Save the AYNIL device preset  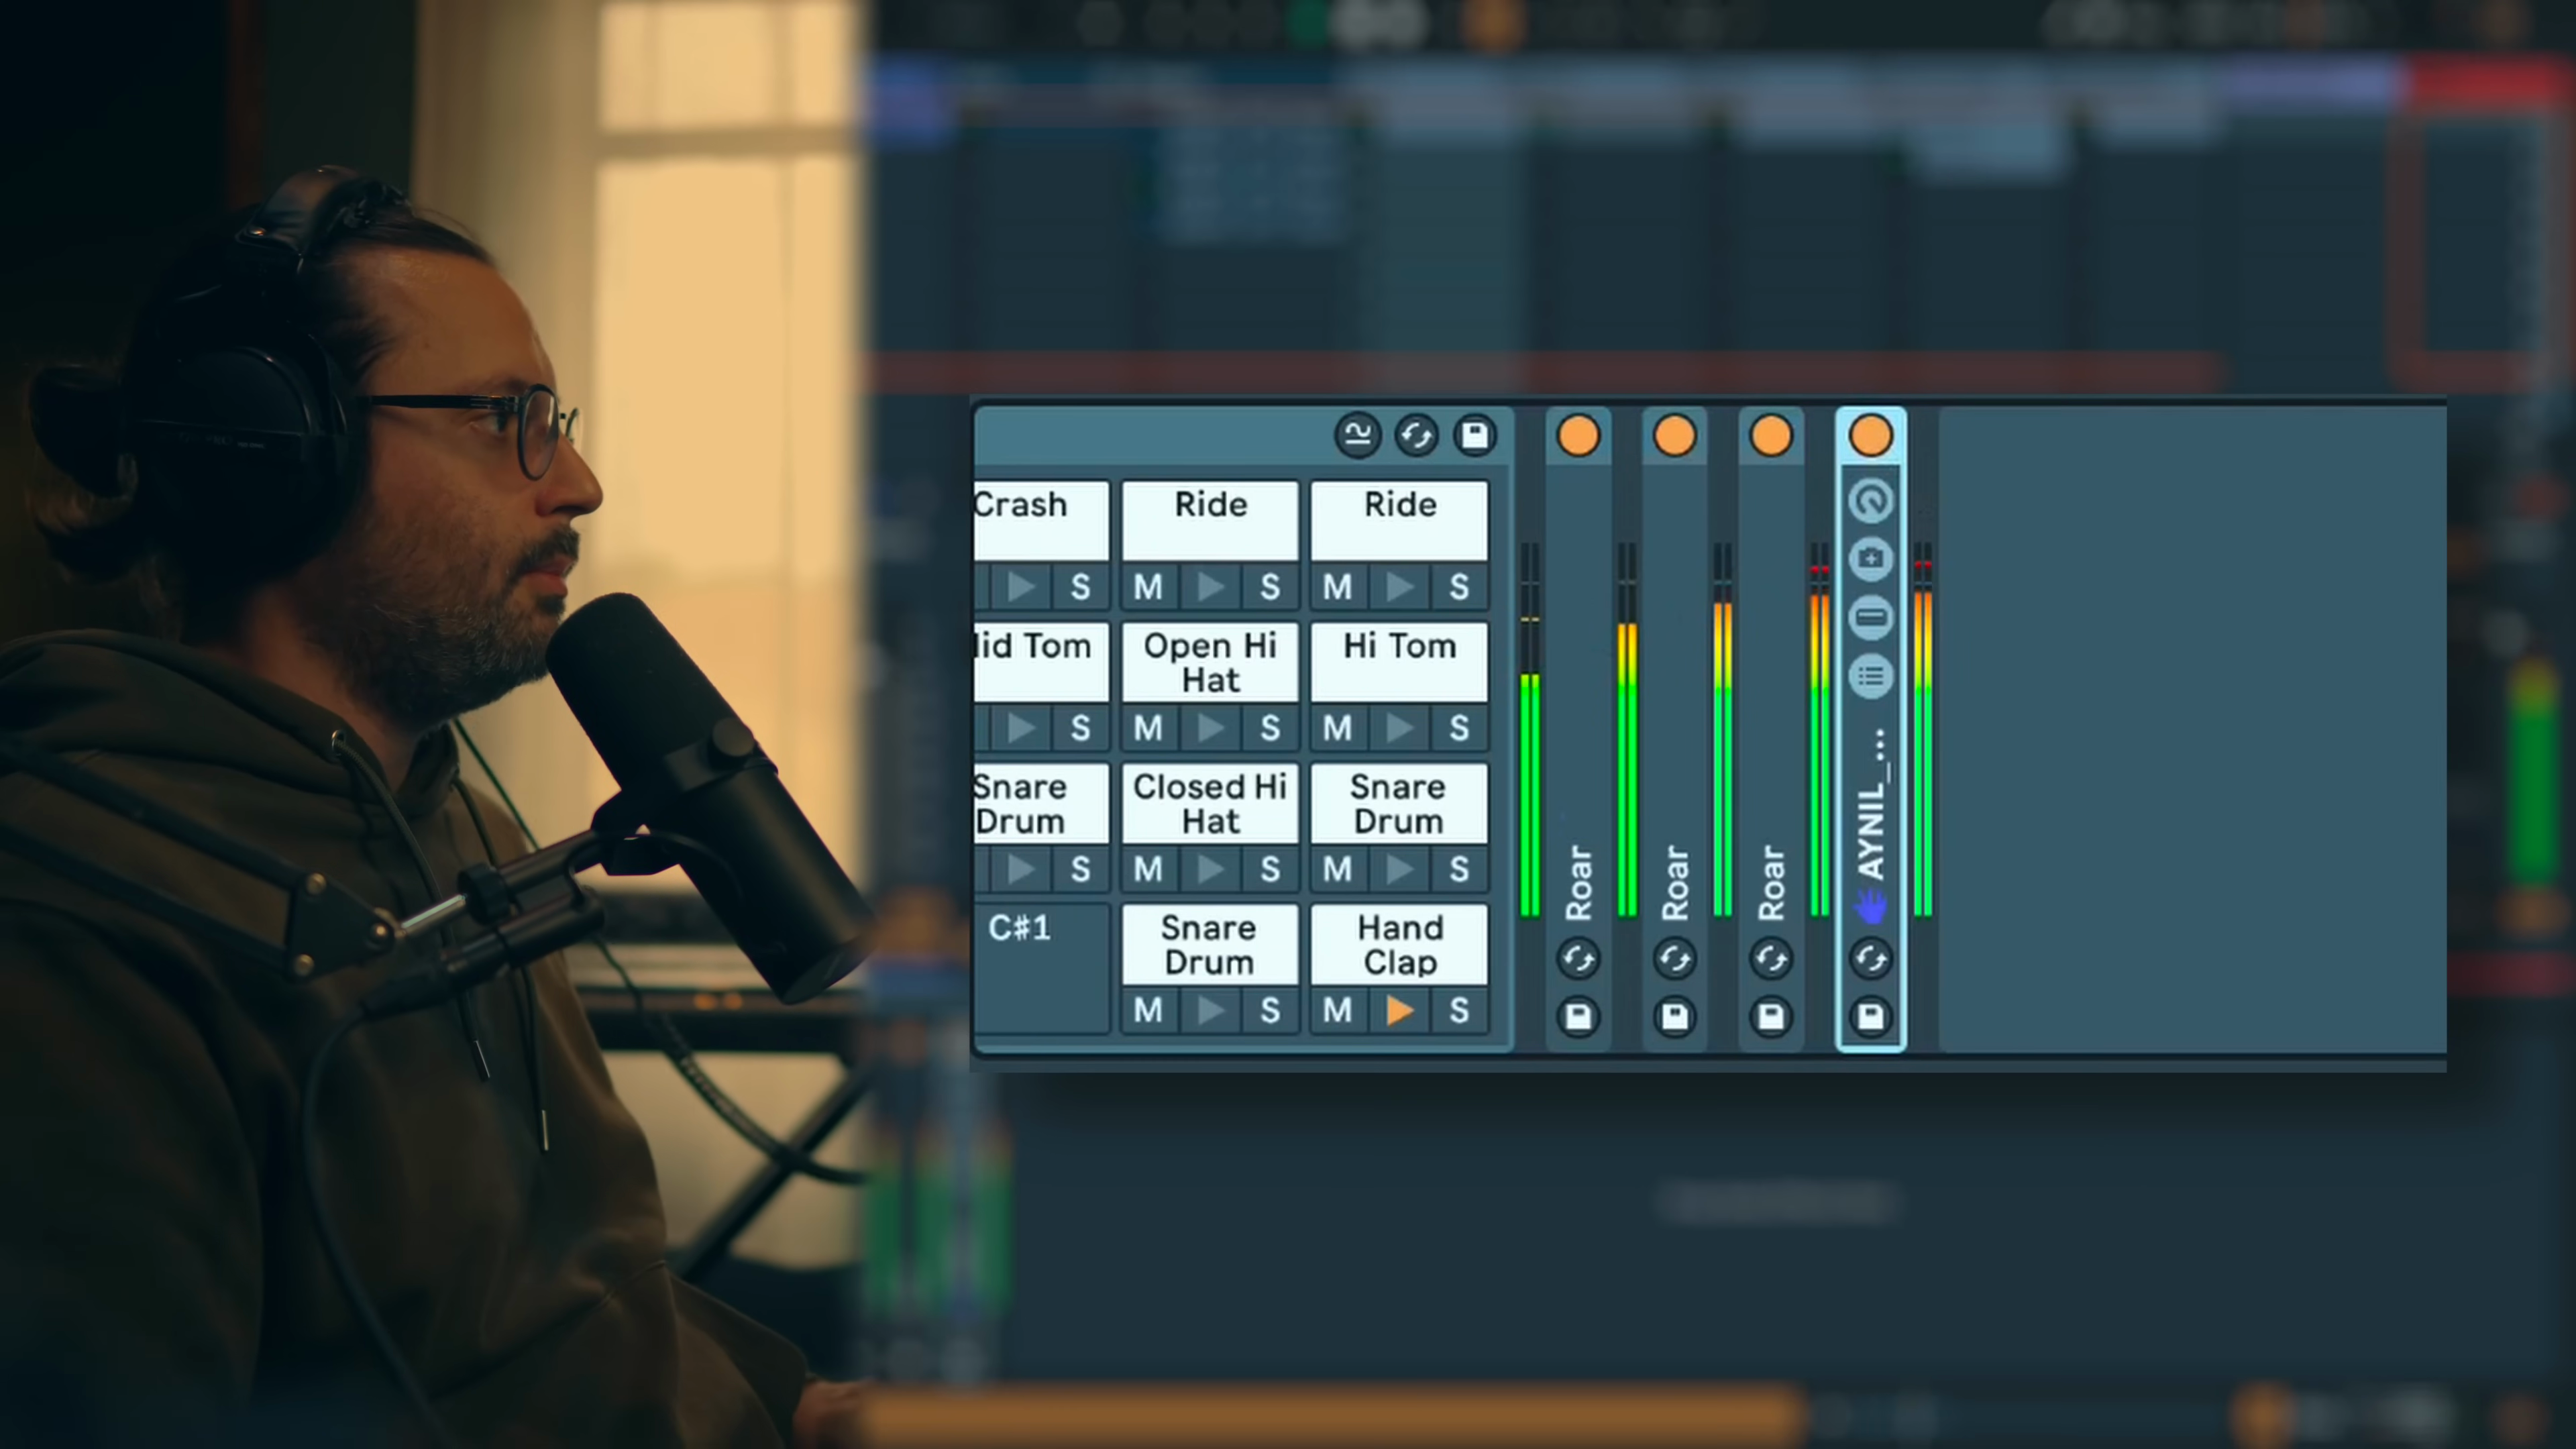click(1870, 1018)
